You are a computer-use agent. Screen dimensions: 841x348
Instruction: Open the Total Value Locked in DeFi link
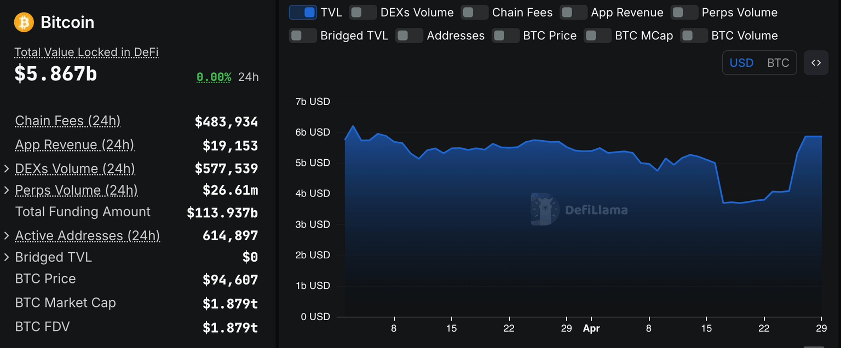pos(85,52)
